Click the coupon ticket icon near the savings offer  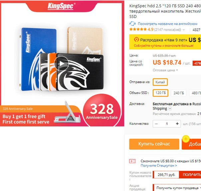coord(132,161)
